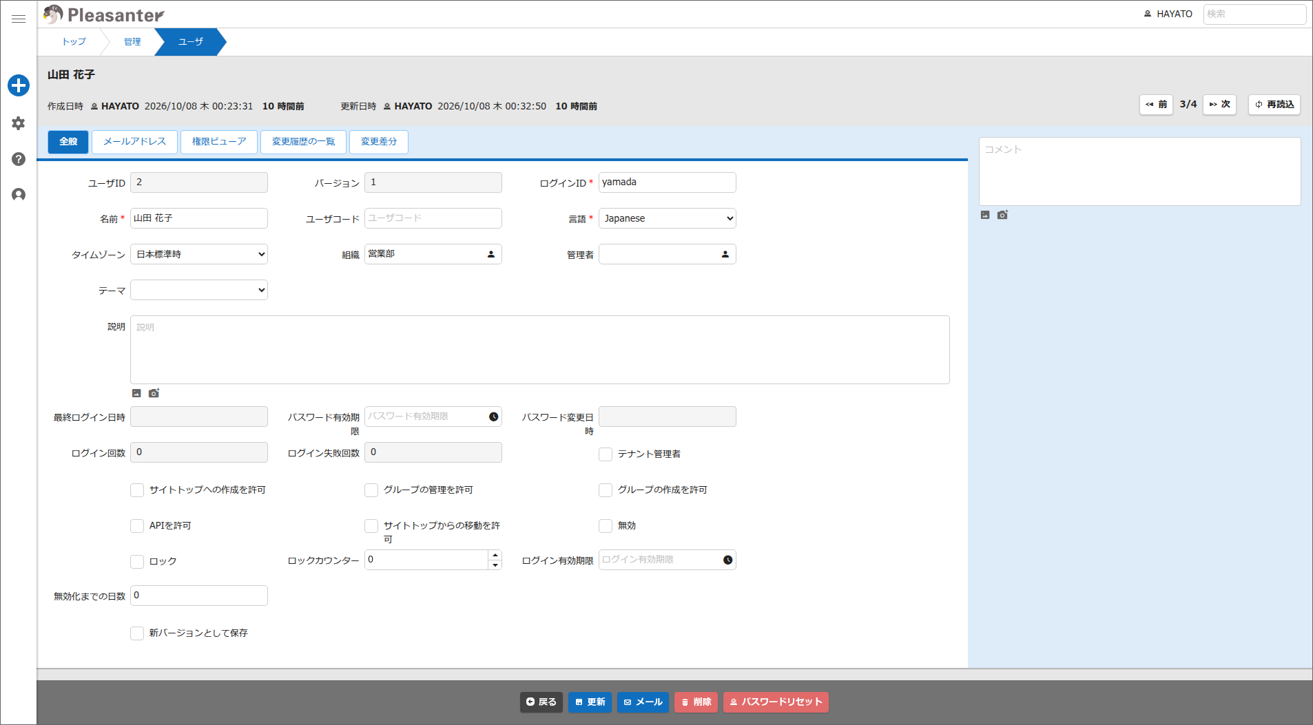Increase the lock counter value
1313x725 pixels.
point(495,555)
